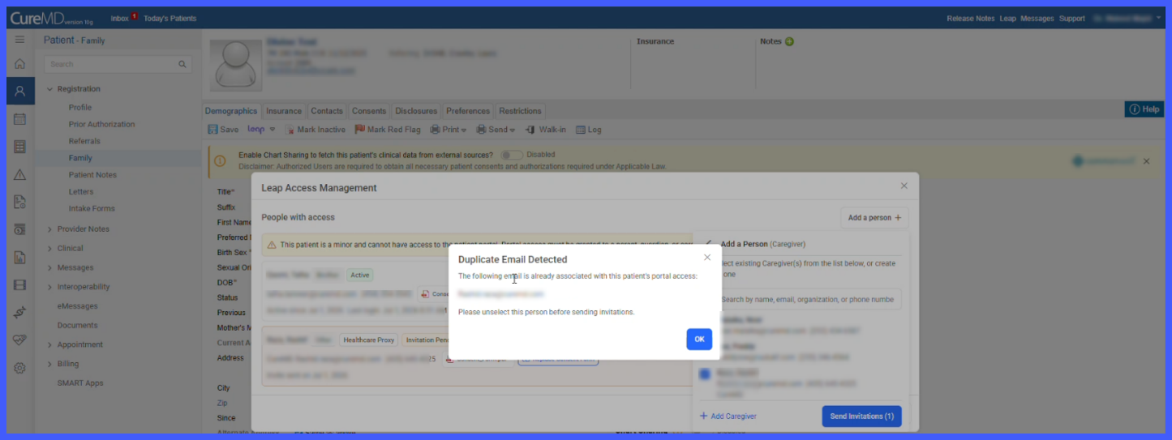The height and width of the screenshot is (440, 1172).
Task: Click OK in Duplicate Email dialog
Action: point(699,340)
